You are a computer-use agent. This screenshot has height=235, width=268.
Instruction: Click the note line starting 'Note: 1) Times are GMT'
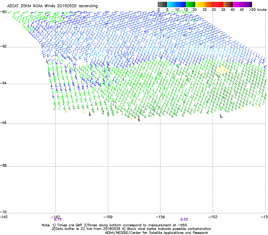point(114,225)
